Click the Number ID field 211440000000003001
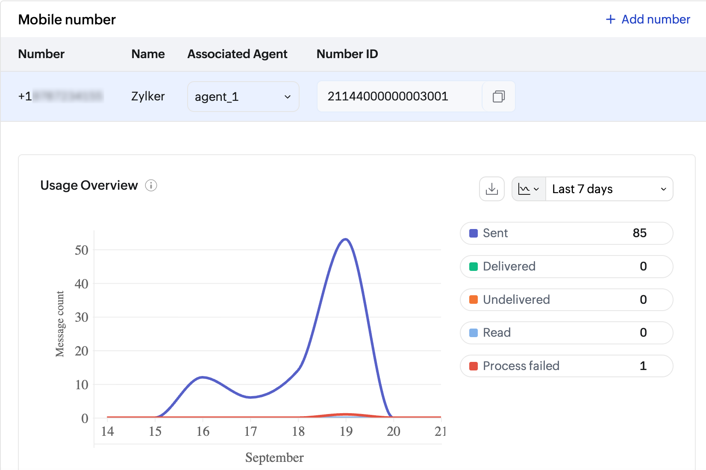Viewport: 706px width, 470px height. (x=400, y=97)
